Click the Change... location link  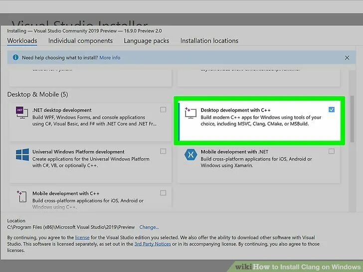[x=149, y=227]
